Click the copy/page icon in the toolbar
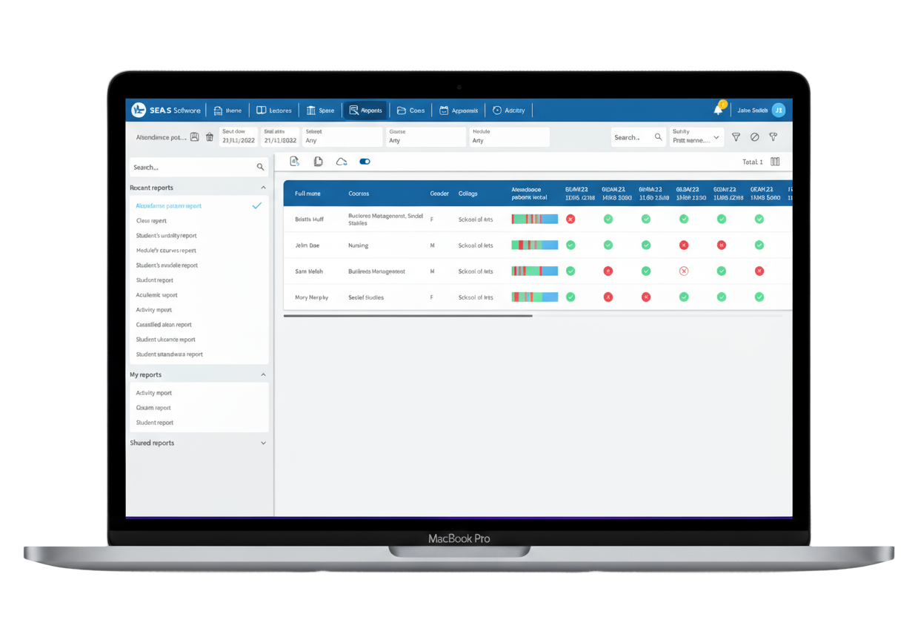 (x=319, y=161)
